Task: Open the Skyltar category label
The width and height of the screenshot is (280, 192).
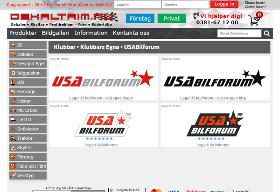Action: point(25,148)
